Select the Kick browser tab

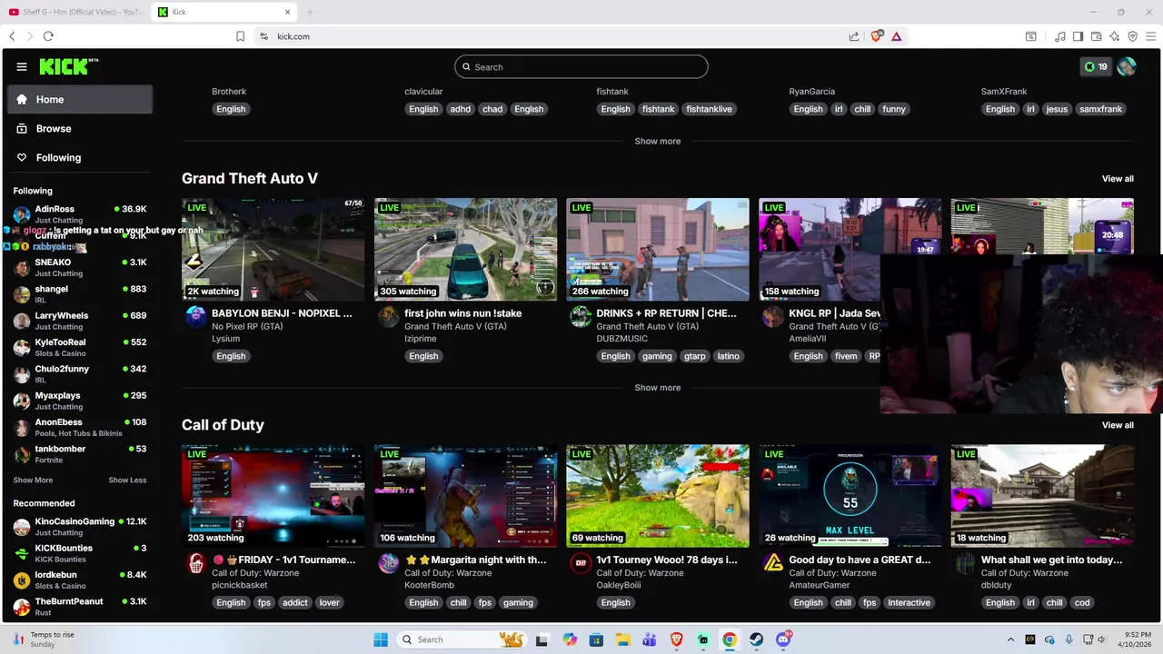[x=223, y=12]
